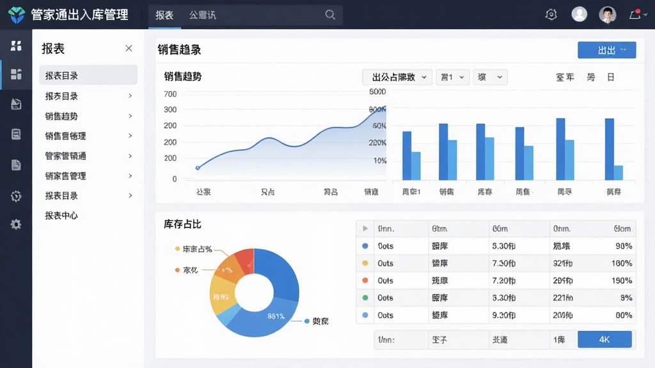Viewport: 655px width, 368px height.
Task: Select the highlighted 报表目录 item
Action: [88, 75]
